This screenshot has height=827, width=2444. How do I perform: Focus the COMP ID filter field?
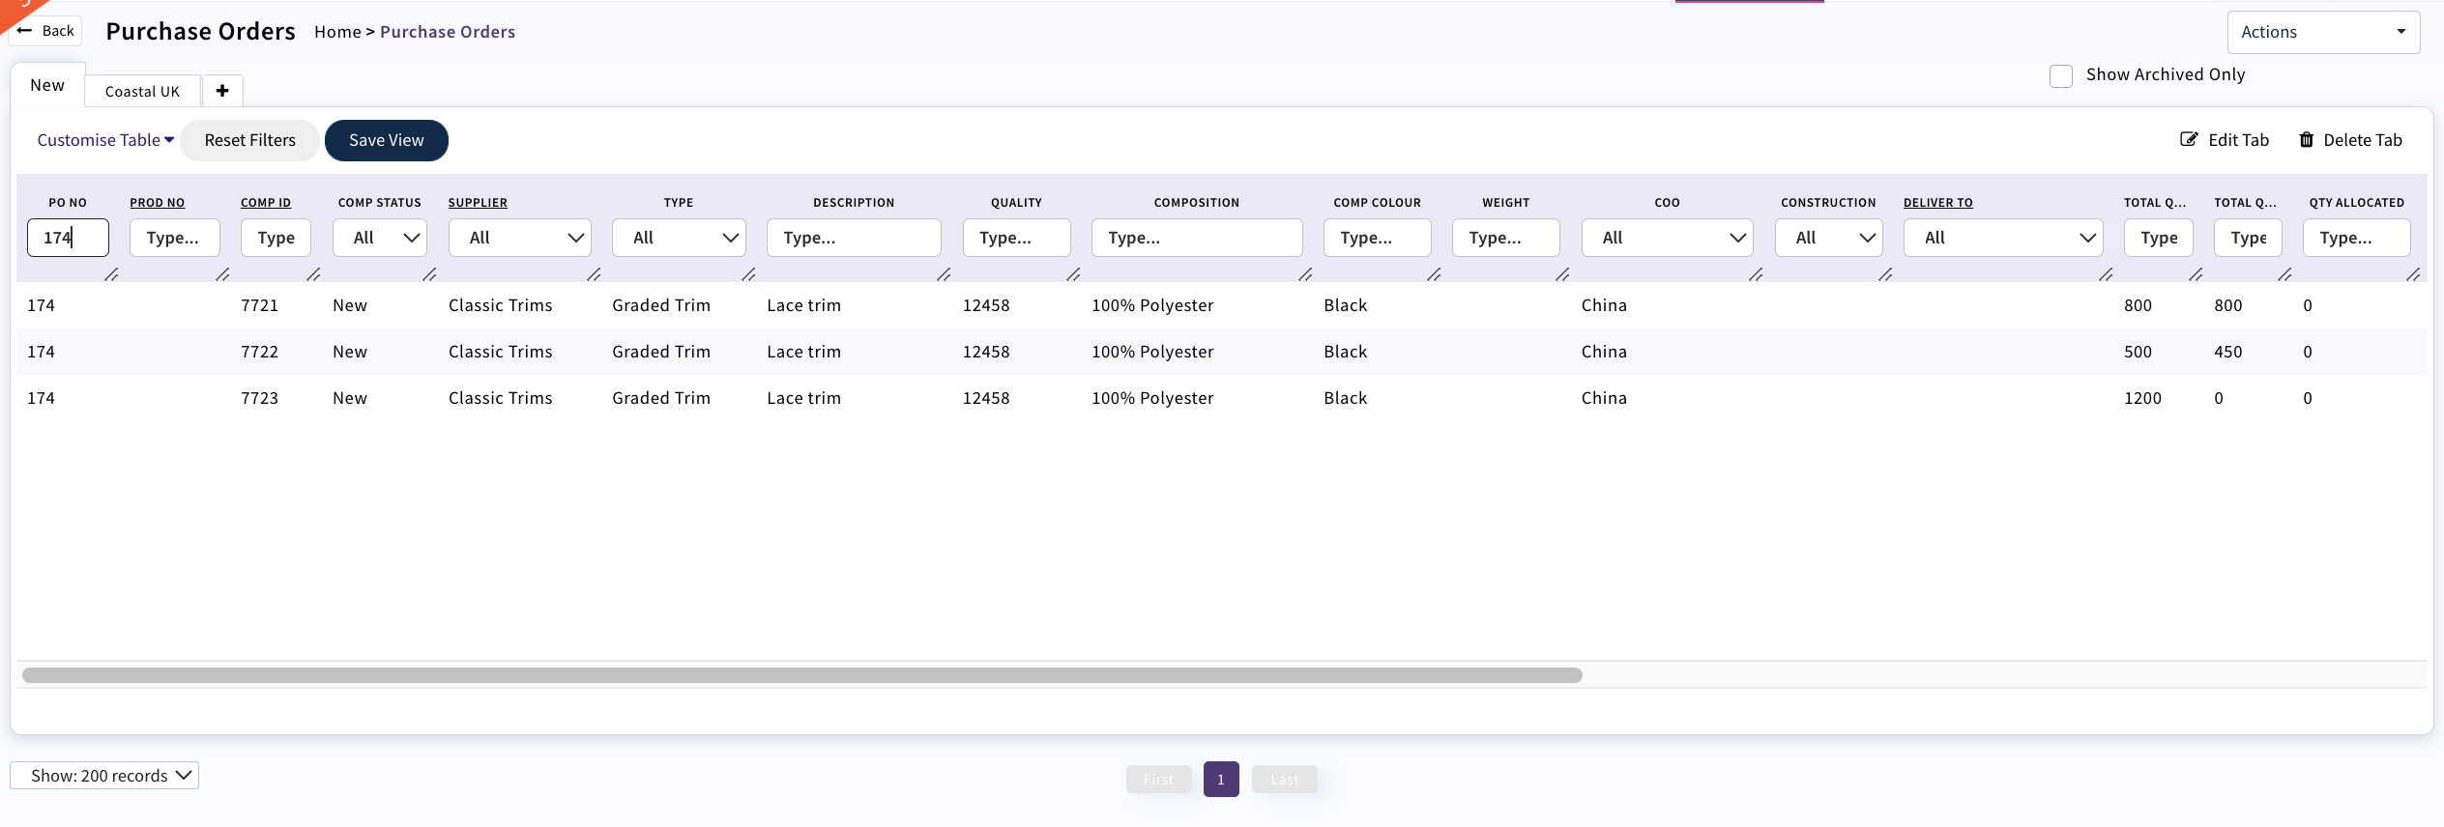(276, 238)
